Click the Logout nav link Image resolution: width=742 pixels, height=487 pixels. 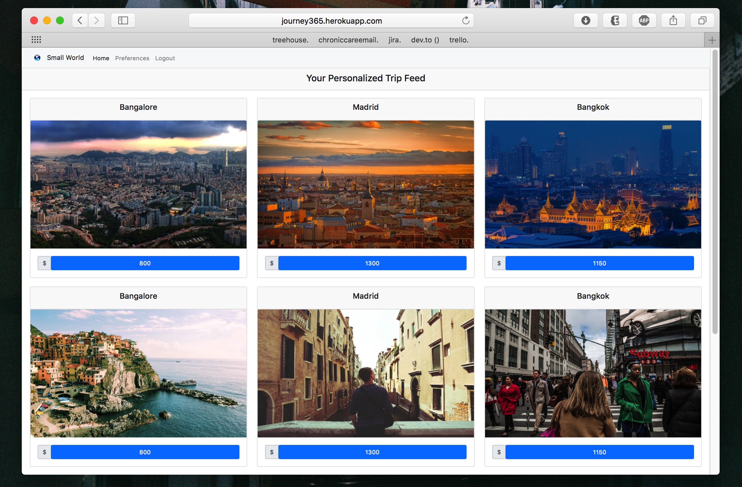pos(165,58)
